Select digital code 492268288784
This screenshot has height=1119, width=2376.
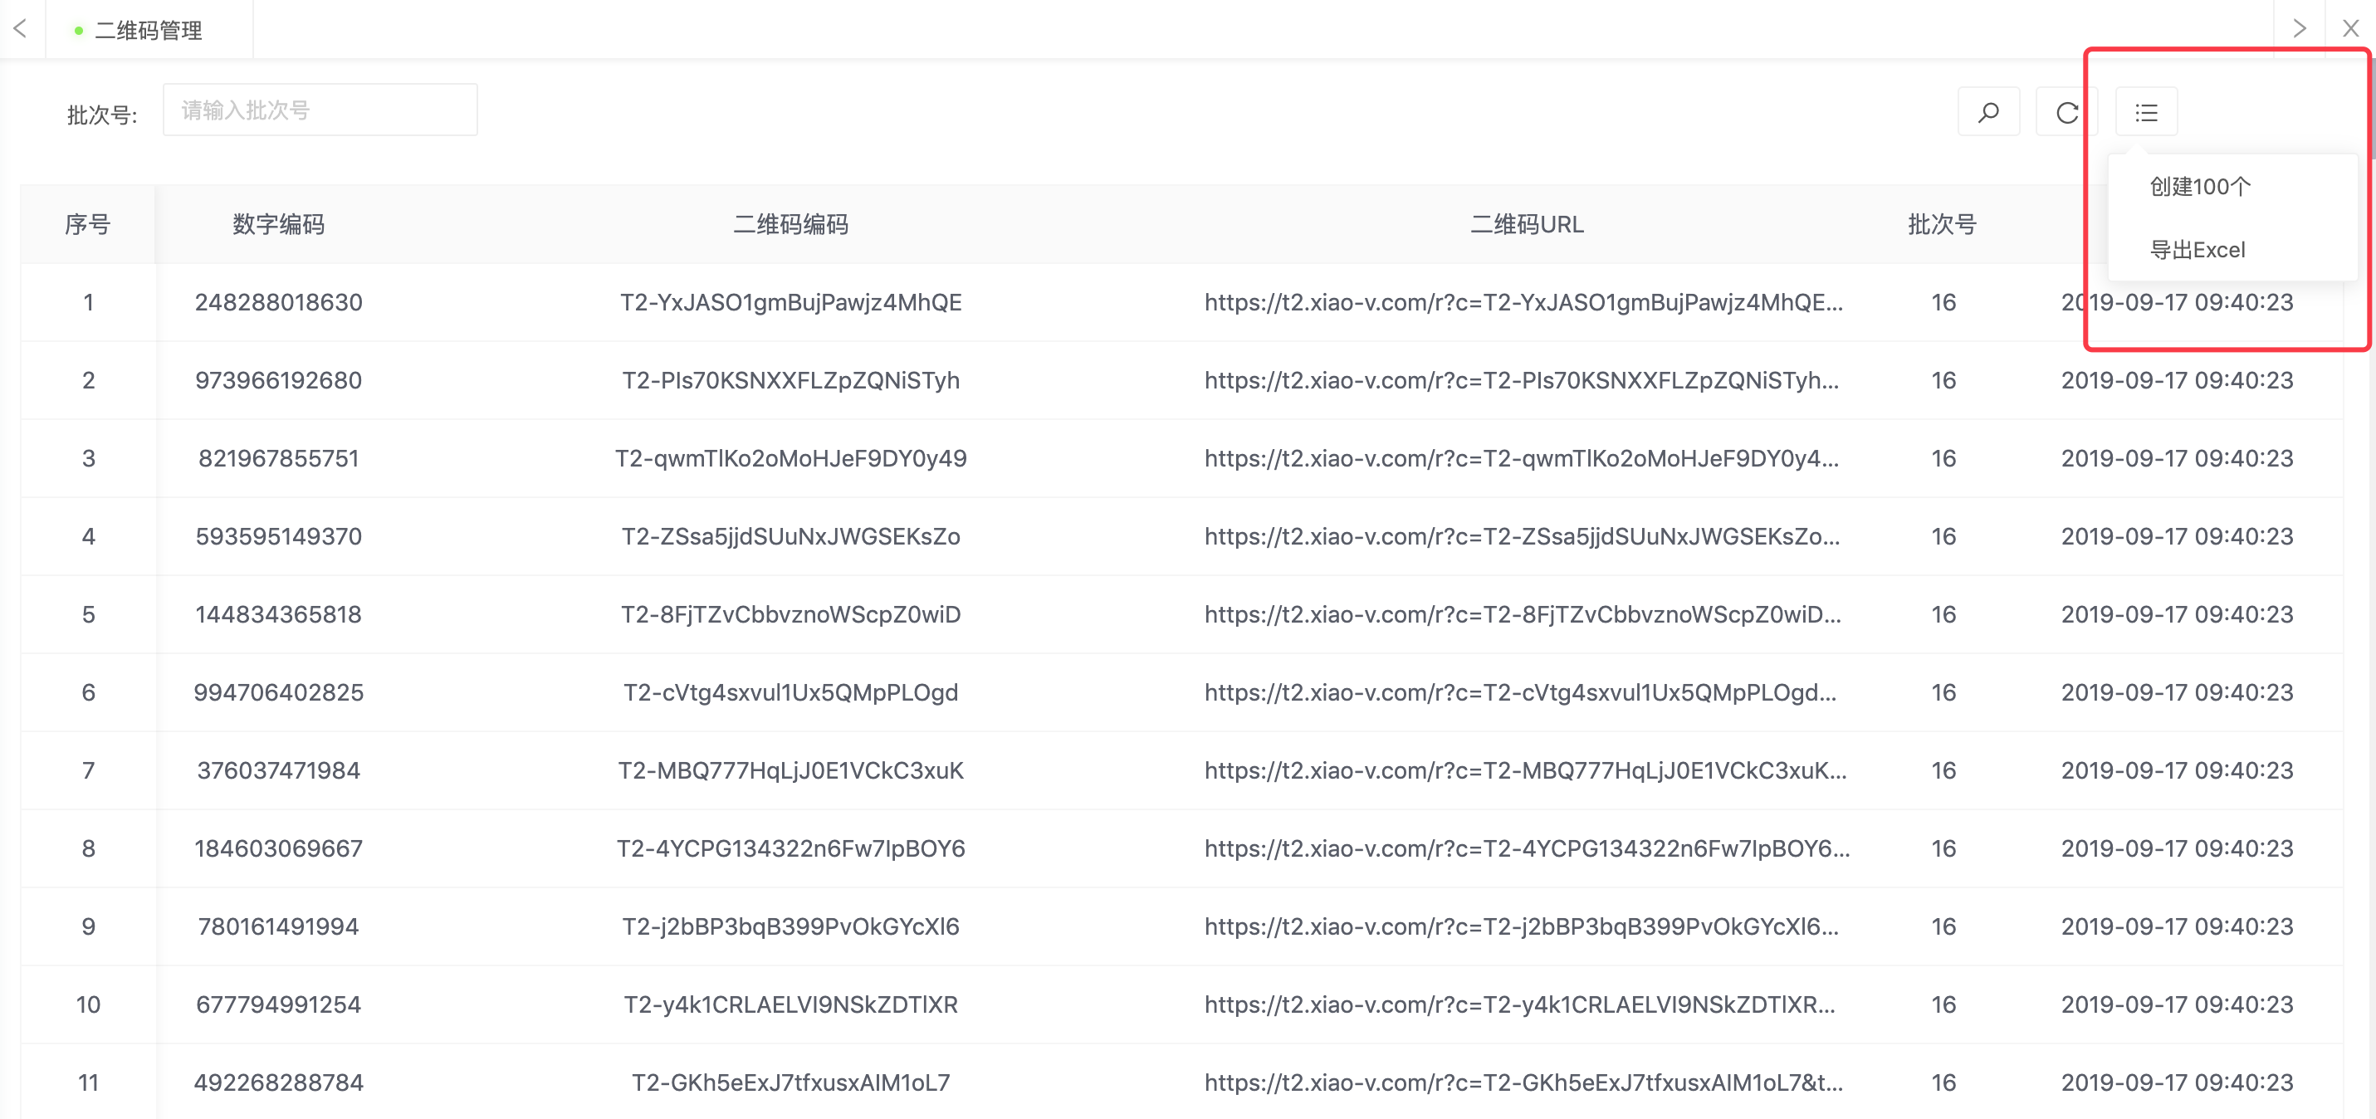(x=279, y=1083)
